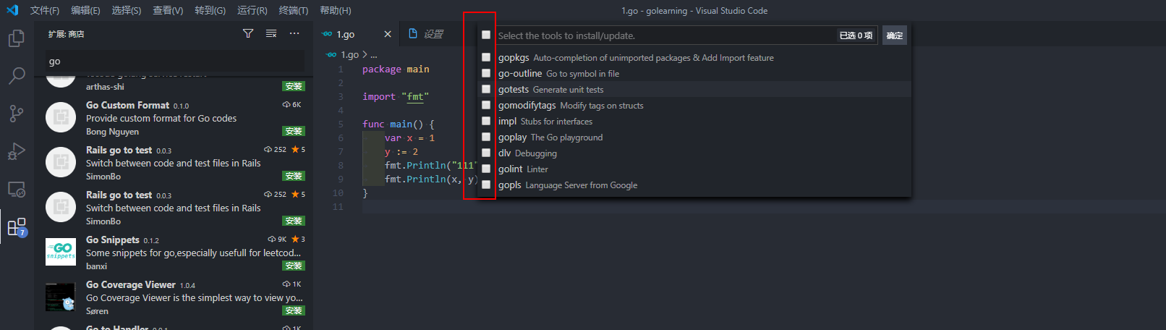Click the extensions search field containing go

[174, 62]
